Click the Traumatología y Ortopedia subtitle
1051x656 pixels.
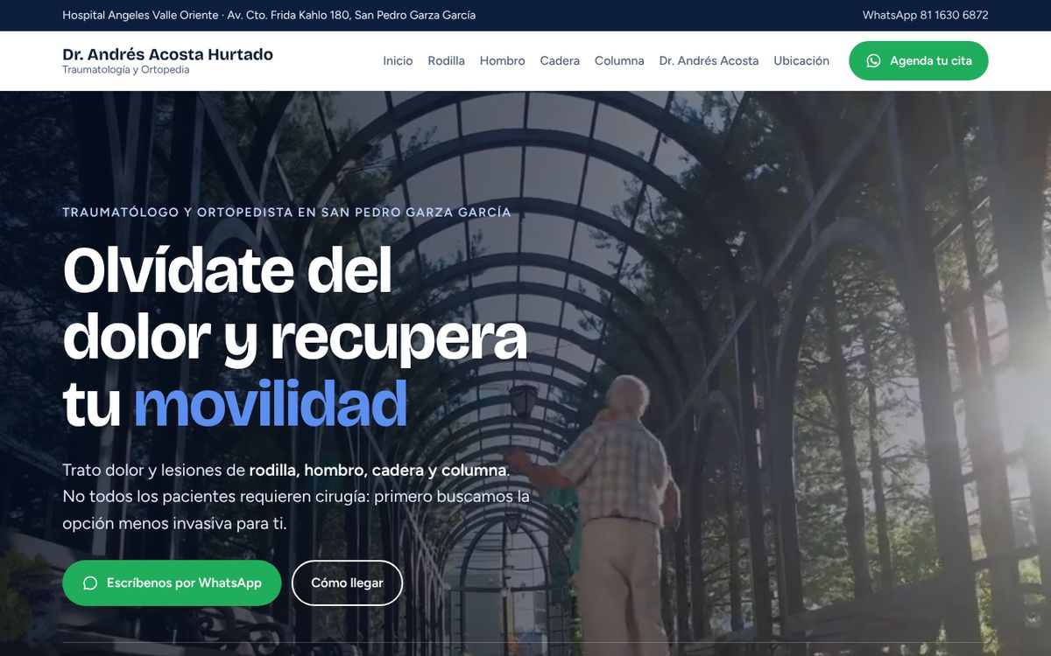125,70
